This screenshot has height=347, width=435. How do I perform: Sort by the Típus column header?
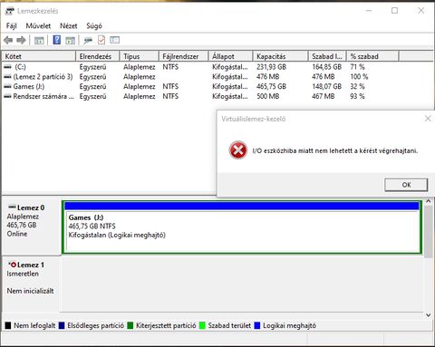click(x=140, y=56)
